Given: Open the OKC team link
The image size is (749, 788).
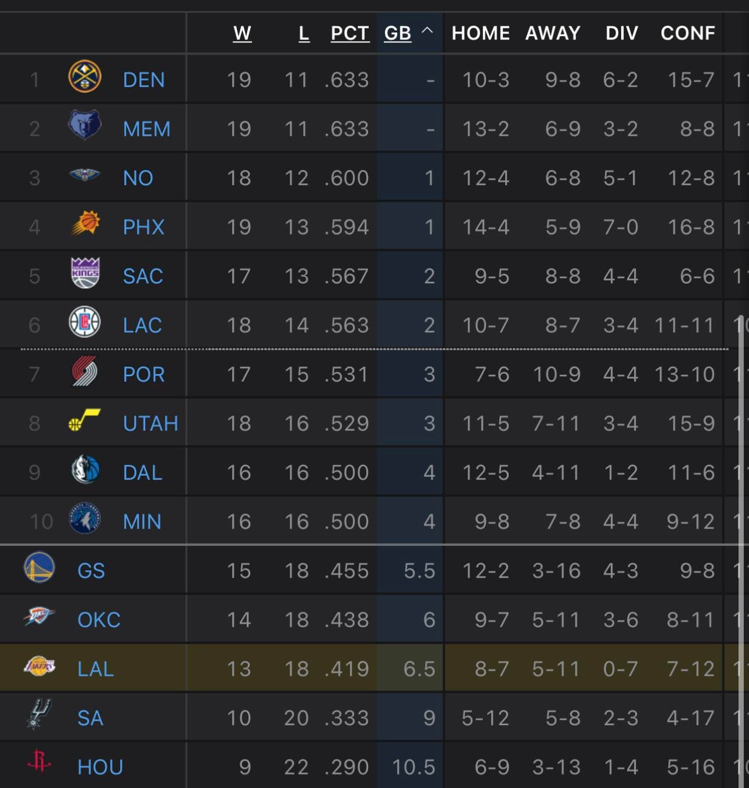Looking at the screenshot, I should click(99, 620).
